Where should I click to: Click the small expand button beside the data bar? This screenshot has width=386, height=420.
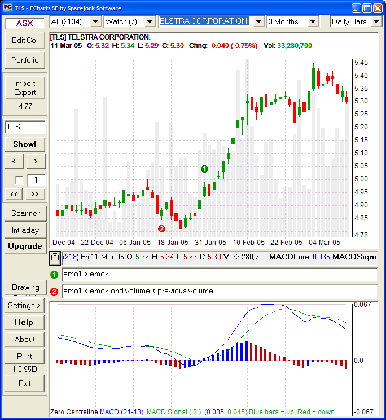tap(55, 258)
